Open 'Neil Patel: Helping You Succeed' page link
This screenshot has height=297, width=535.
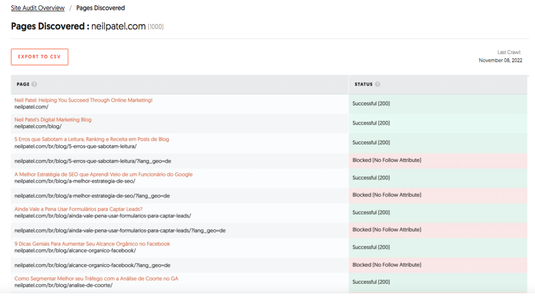(83, 100)
